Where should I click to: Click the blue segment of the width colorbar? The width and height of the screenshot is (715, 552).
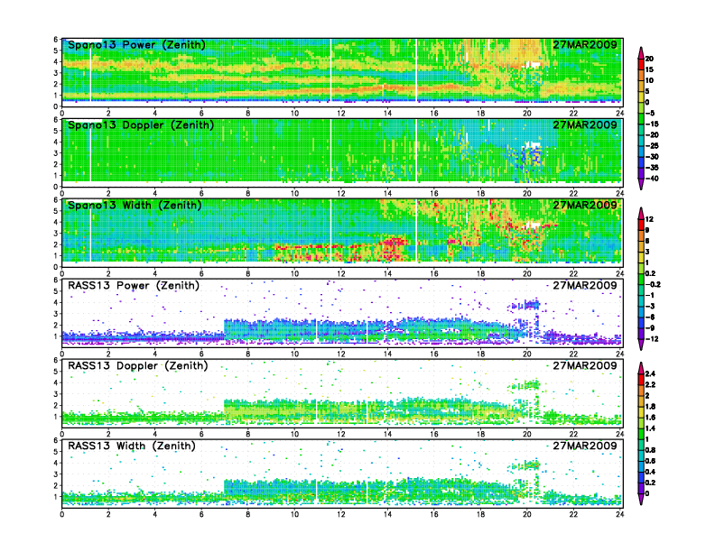tap(641, 477)
